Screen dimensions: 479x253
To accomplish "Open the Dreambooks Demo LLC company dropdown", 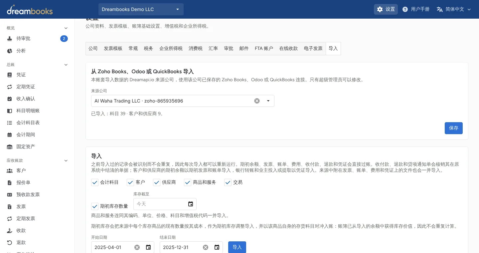I will [141, 9].
